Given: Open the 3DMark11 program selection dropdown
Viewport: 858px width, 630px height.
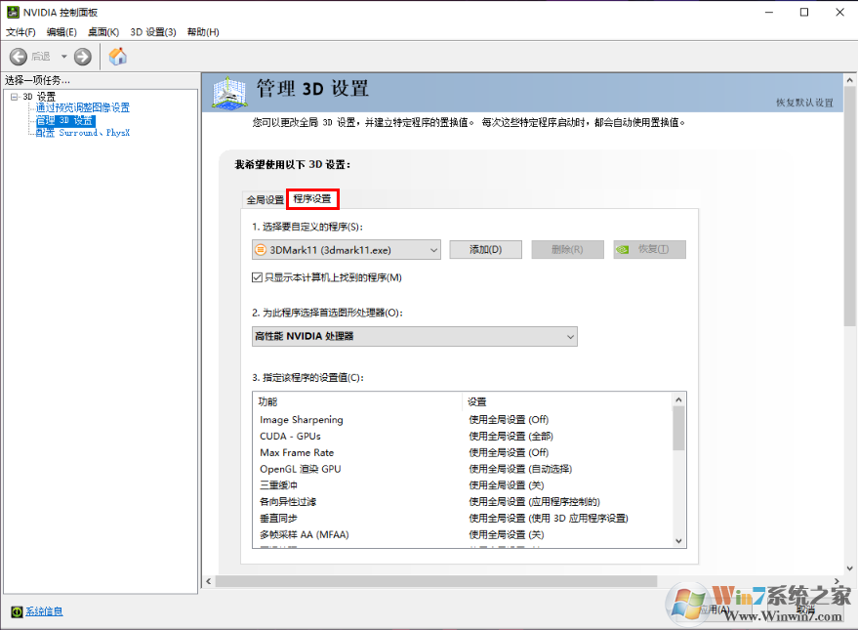Looking at the screenshot, I should coord(431,249).
